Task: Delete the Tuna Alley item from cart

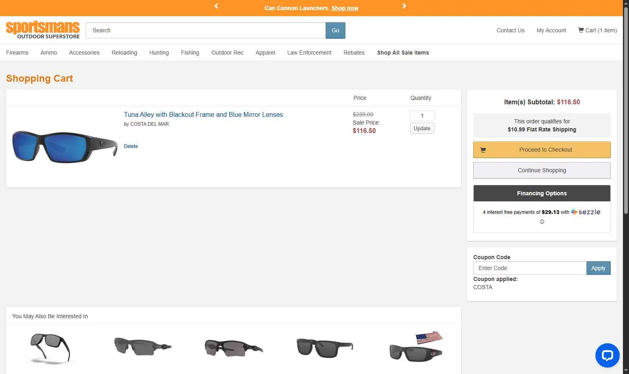Action: tap(131, 146)
